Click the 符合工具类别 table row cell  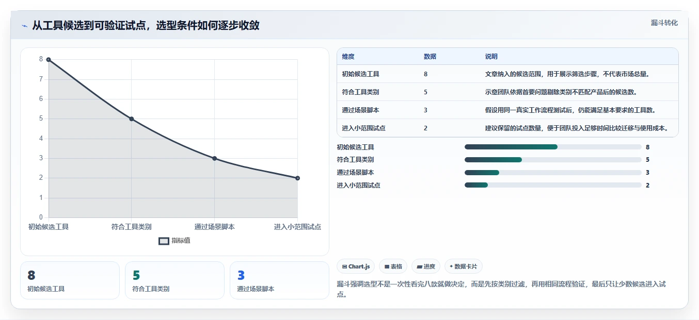click(x=360, y=92)
